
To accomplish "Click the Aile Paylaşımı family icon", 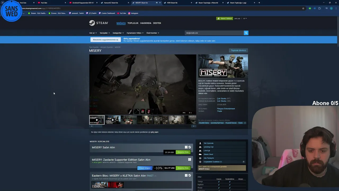I will tap(200, 158).
